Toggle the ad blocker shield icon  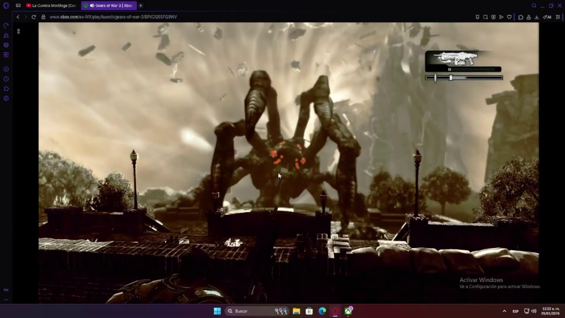point(493,17)
